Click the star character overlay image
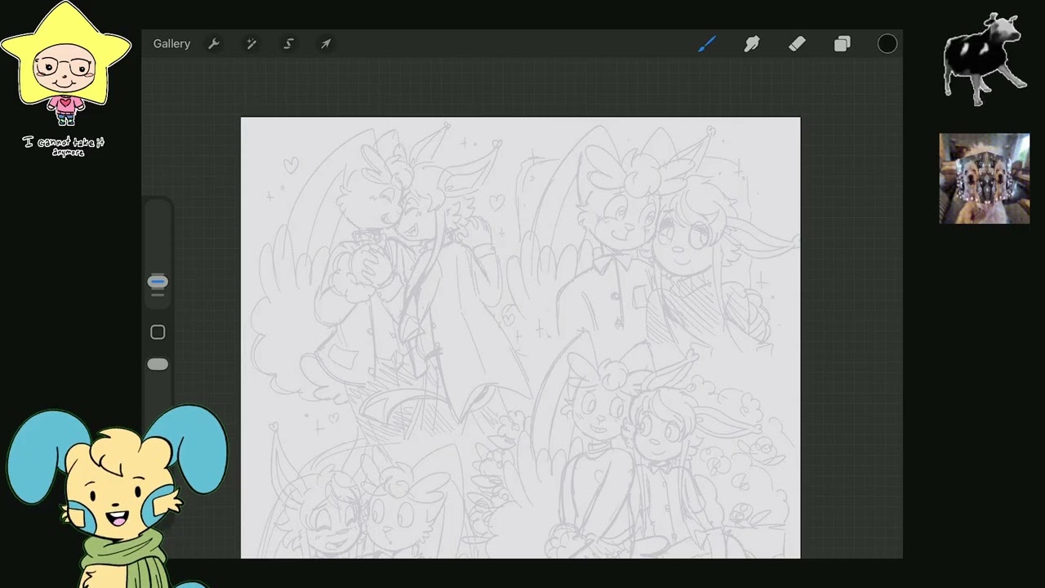1045x588 pixels. pyautogui.click(x=65, y=64)
